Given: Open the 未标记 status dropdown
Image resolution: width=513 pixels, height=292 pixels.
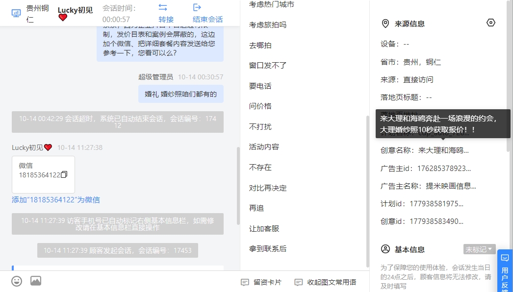Looking at the screenshot, I should point(479,249).
